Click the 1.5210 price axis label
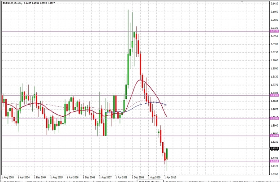This screenshot has height=182, width=280. pyautogui.click(x=275, y=142)
